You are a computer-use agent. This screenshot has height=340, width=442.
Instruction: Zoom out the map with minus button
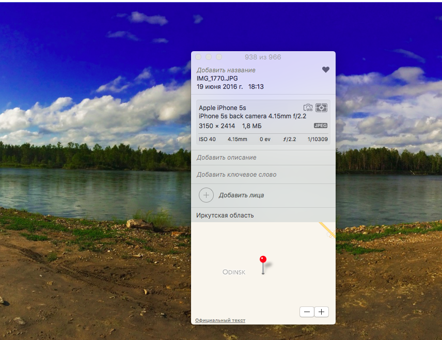[x=307, y=312]
